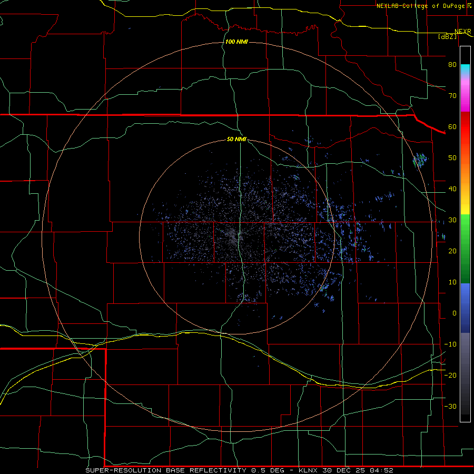Click the 60 value on the dBZ scale
The width and height of the screenshot is (474, 474).
[x=452, y=126]
